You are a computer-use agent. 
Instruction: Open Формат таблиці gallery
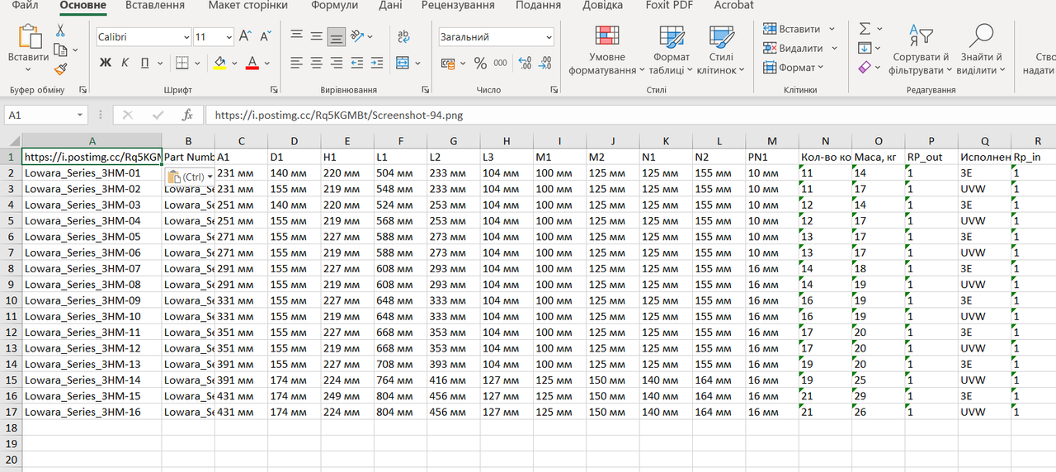671,50
